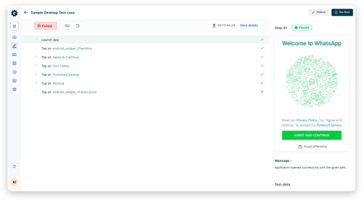Click AGREE AND CONTINUE in the screenshot
The width and height of the screenshot is (363, 201).
tap(311, 135)
